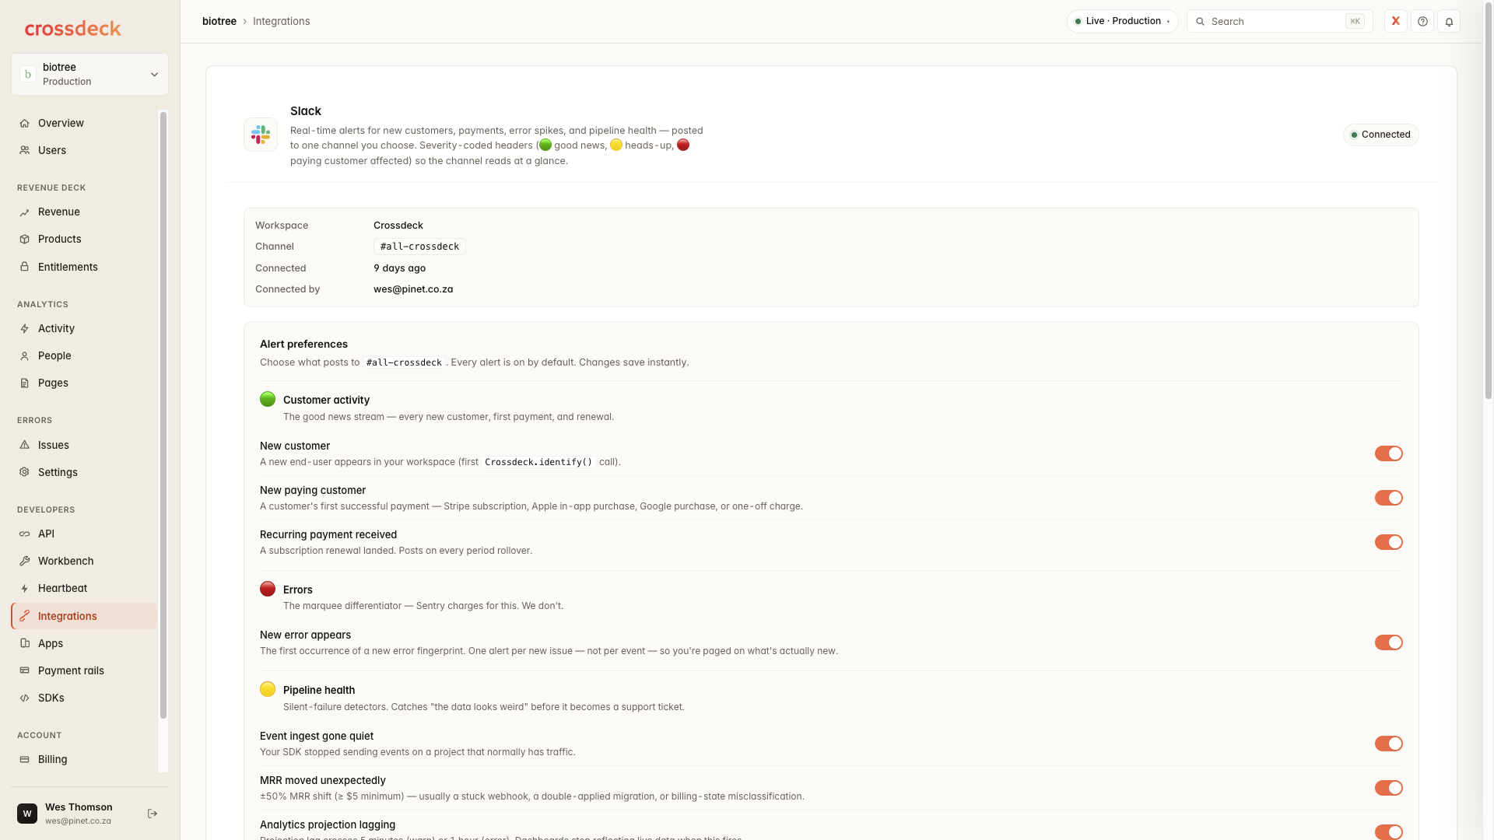Disable the New customer alert toggle
1494x840 pixels.
point(1388,453)
